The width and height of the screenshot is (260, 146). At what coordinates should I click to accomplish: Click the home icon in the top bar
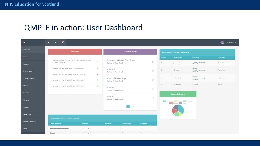pos(48,42)
